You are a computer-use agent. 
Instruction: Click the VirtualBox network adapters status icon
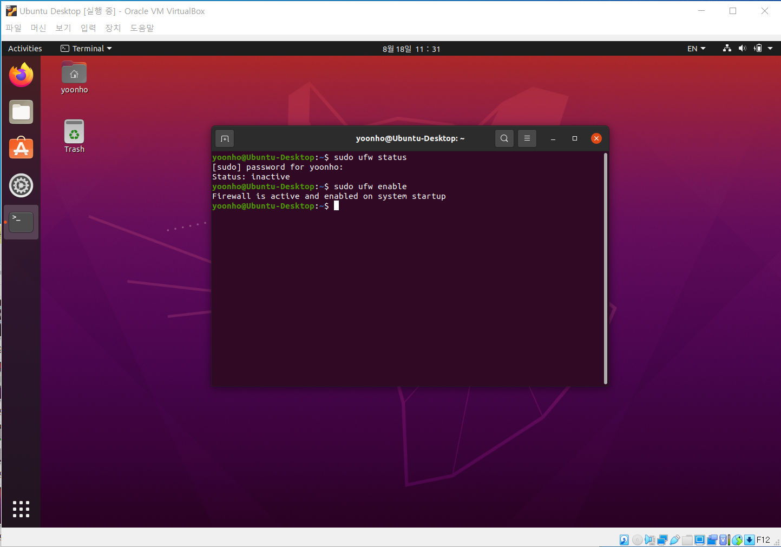point(662,539)
